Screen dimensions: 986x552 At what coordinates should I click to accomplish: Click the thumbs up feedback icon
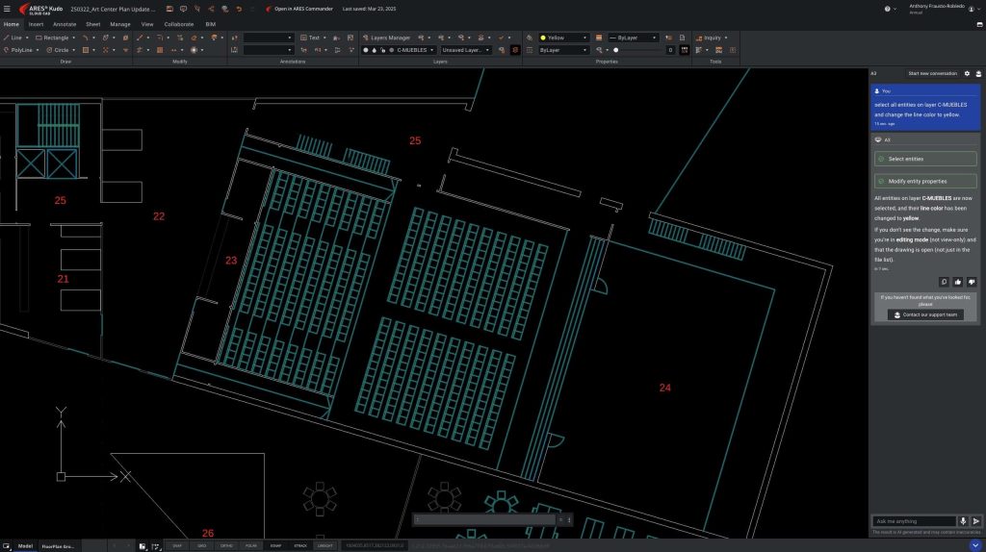[958, 282]
